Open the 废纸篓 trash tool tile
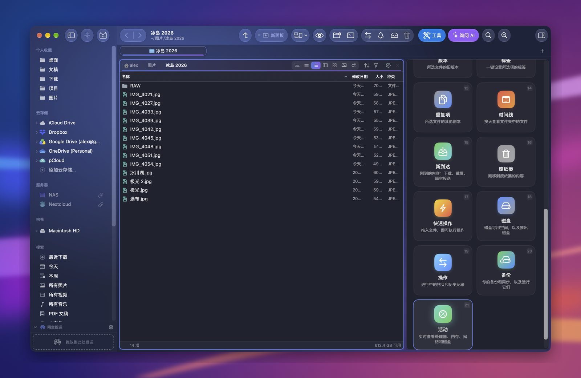This screenshot has width=581, height=378. point(506,162)
